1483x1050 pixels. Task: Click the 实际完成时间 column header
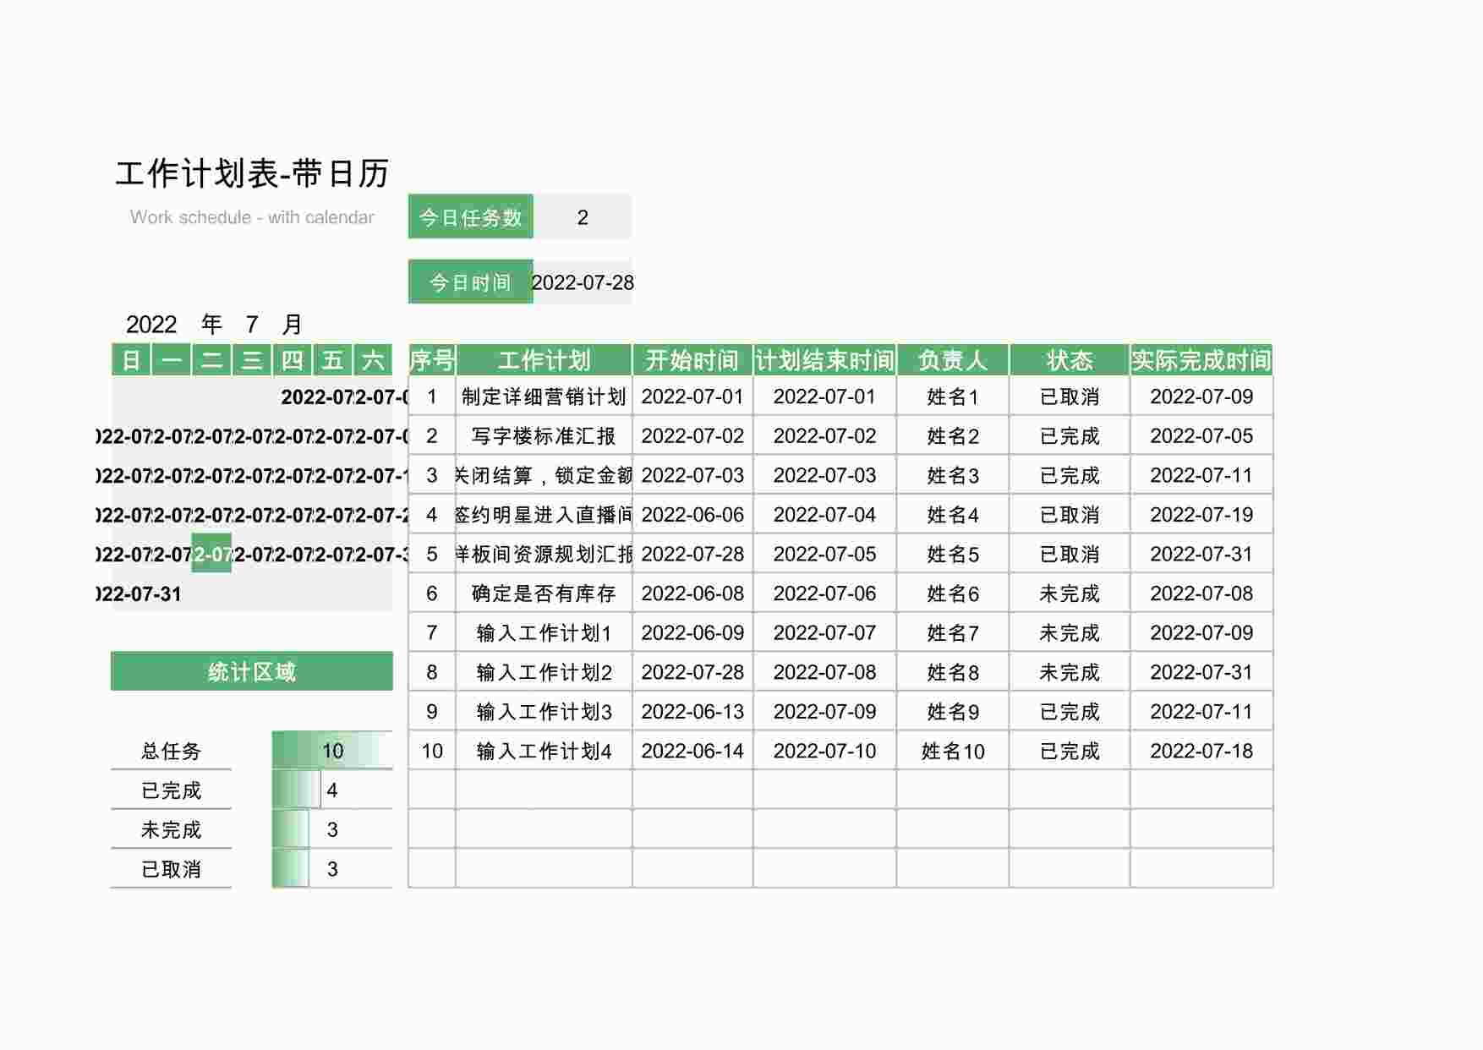point(1201,360)
